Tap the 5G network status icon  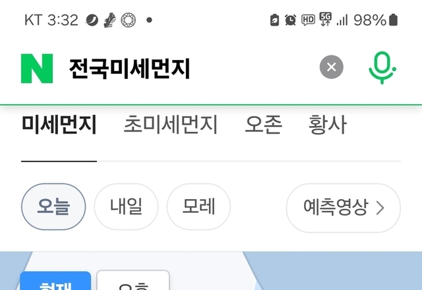tap(325, 19)
